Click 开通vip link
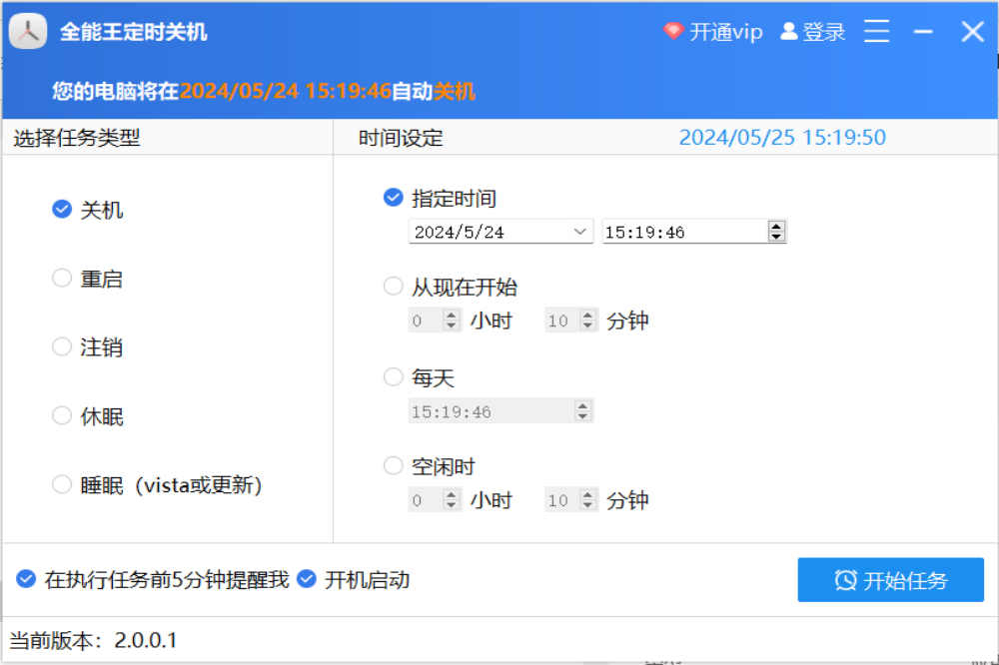The height and width of the screenshot is (665, 999). [725, 32]
